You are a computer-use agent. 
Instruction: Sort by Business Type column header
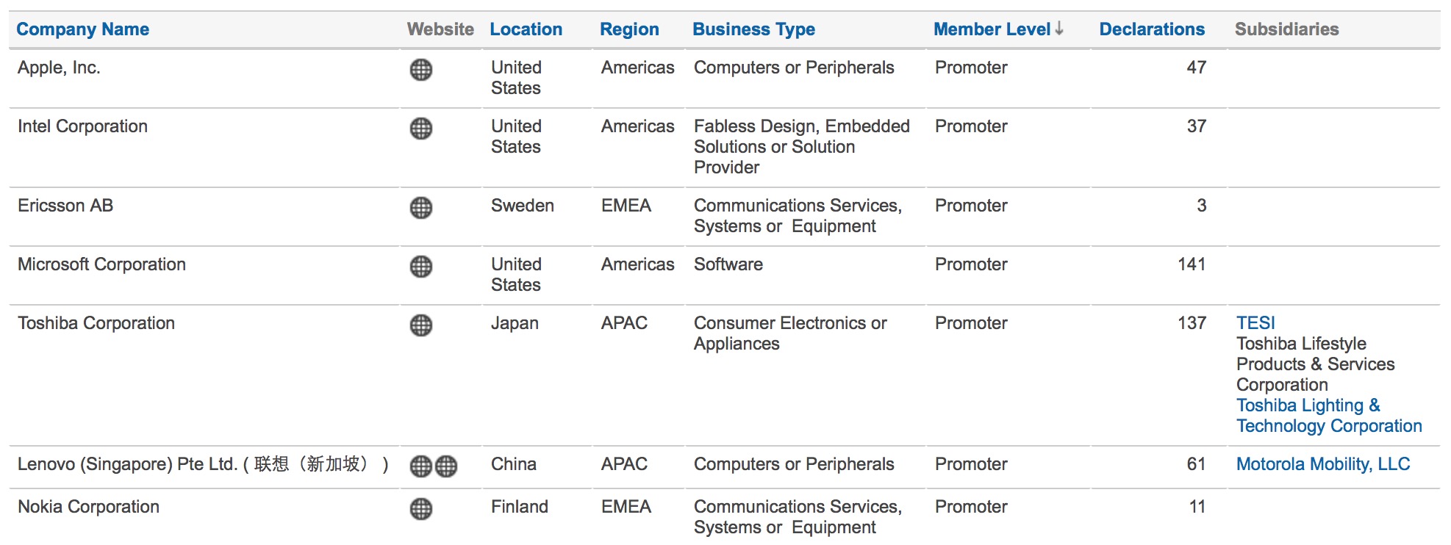[753, 29]
